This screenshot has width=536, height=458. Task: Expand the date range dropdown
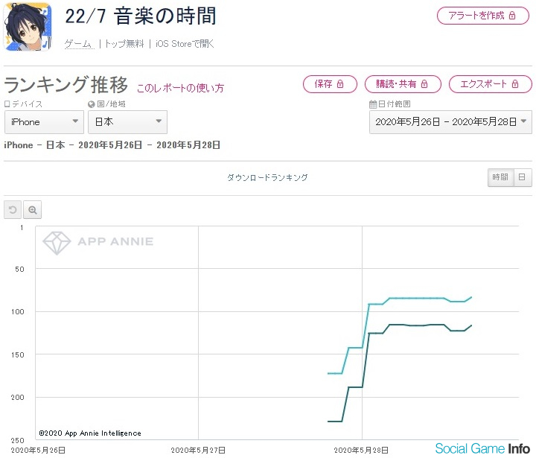[x=450, y=122]
